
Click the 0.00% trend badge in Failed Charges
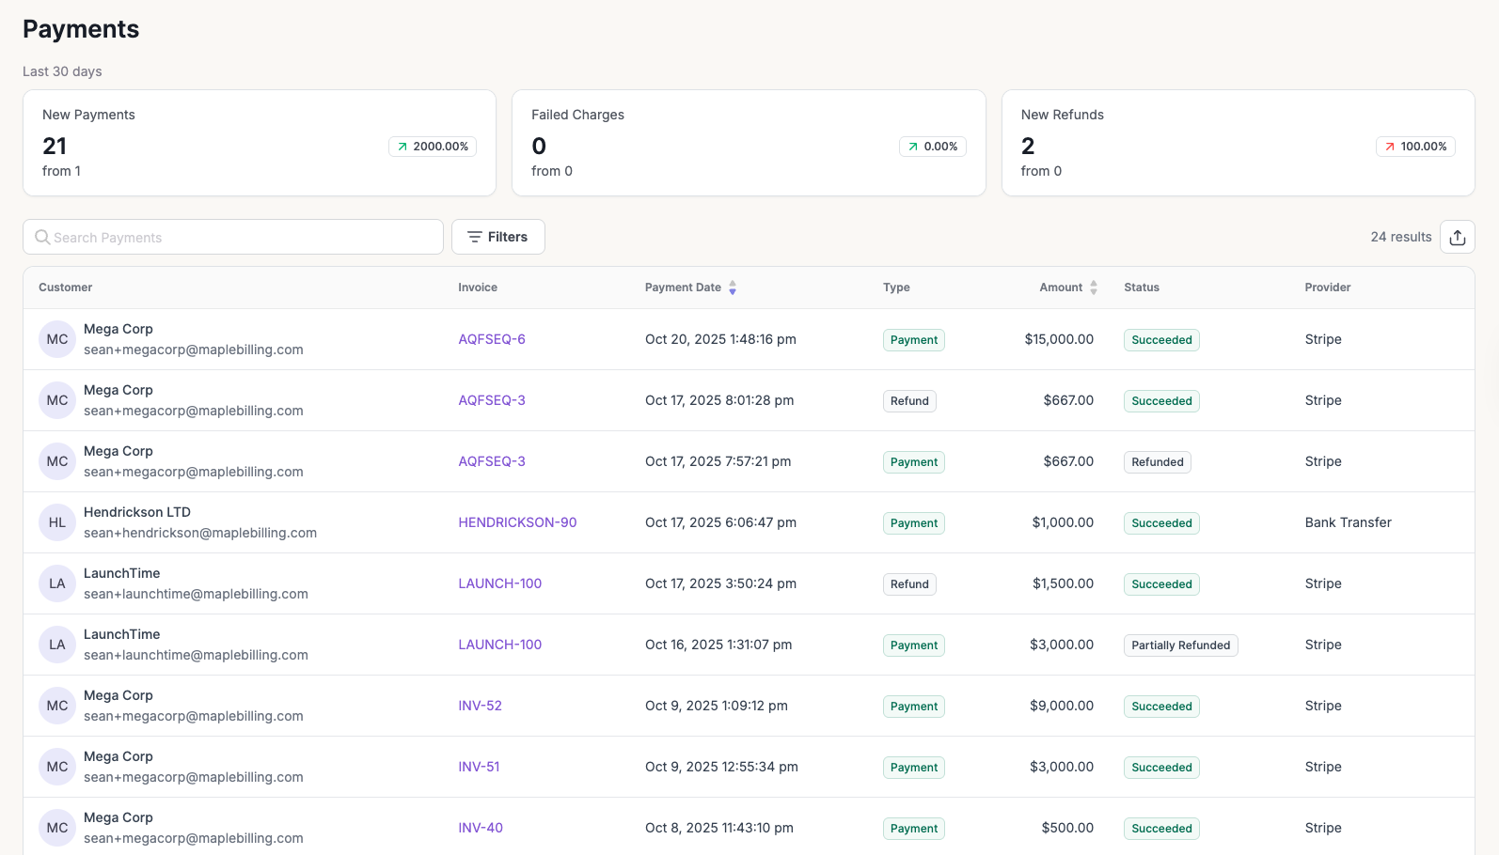pyautogui.click(x=933, y=147)
